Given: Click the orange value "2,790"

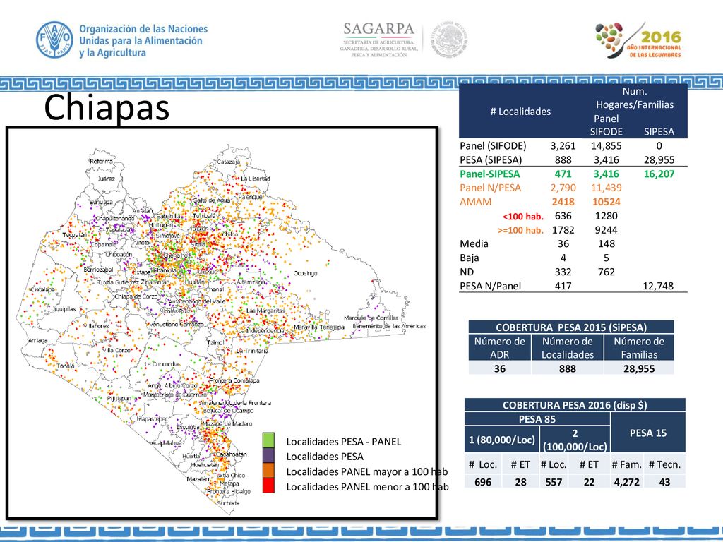Looking at the screenshot, I should click(563, 188).
